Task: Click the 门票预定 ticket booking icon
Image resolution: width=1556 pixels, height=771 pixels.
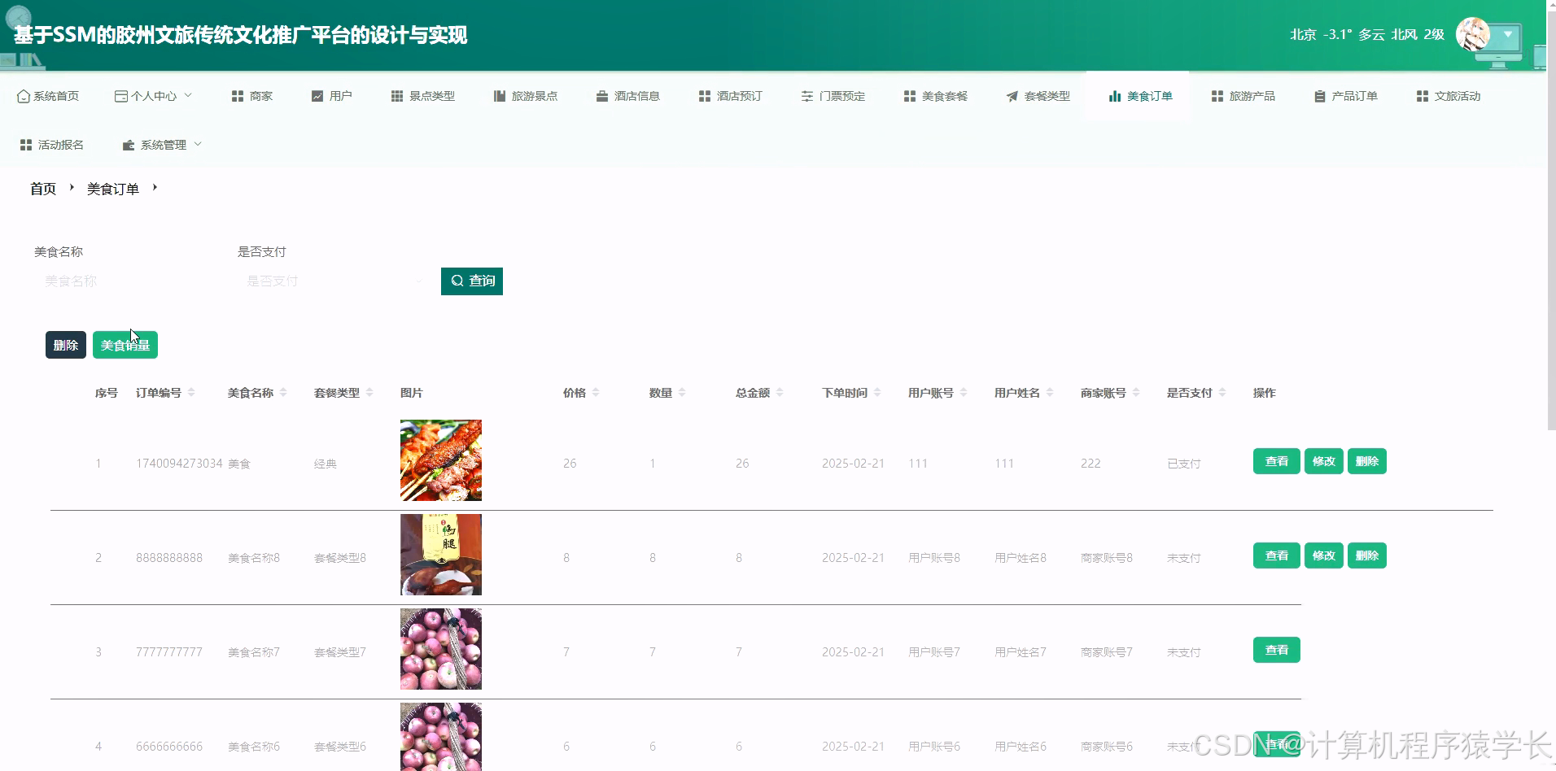Action: [806, 95]
